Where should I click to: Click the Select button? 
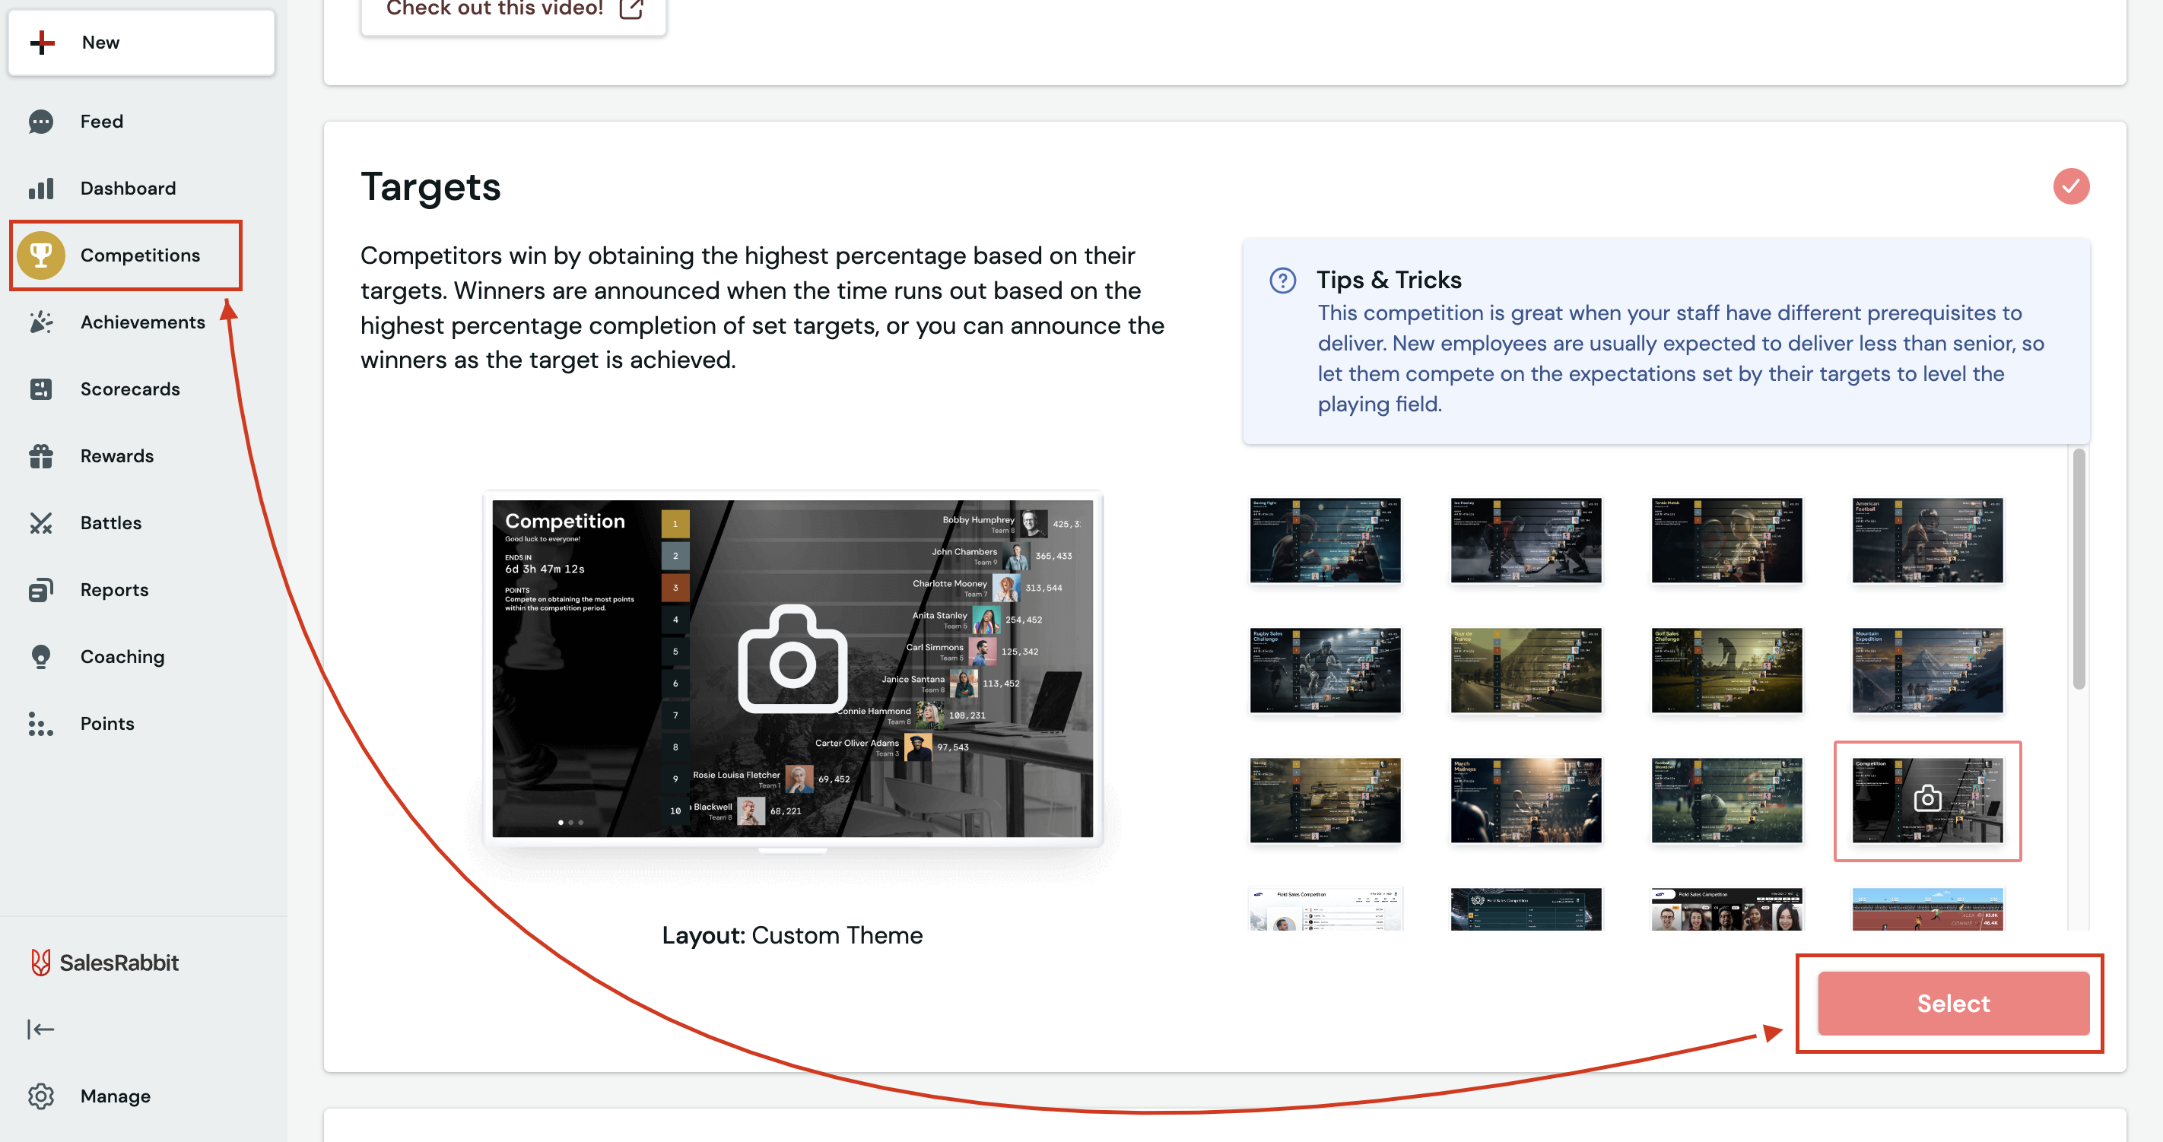pyautogui.click(x=1953, y=1003)
